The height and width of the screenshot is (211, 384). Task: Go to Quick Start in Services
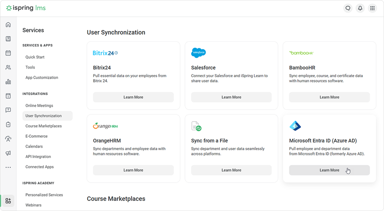point(35,57)
